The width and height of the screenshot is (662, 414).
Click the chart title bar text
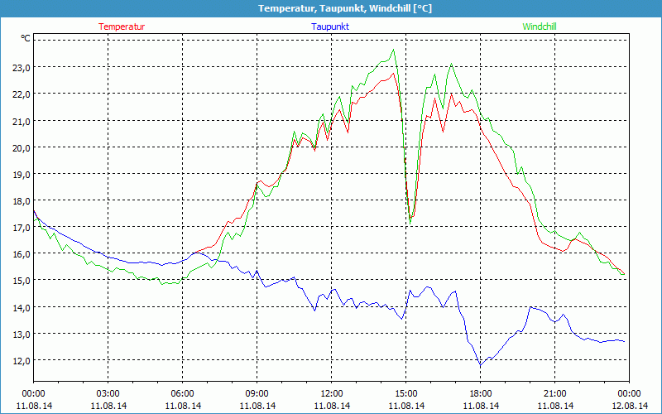(x=331, y=8)
